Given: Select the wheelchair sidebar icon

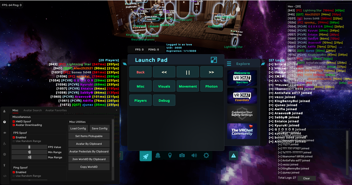Looking at the screenshot, I should [x=5, y=143].
